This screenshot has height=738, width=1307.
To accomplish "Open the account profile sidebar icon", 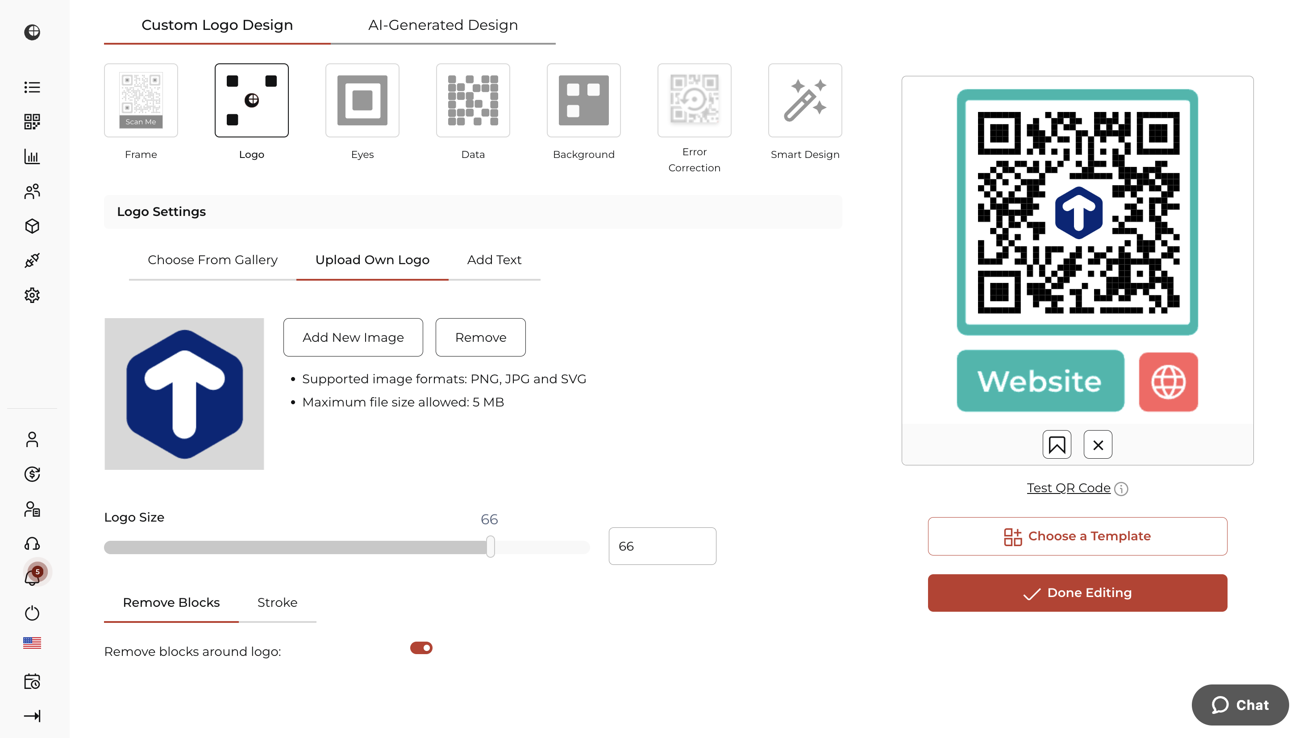I will [32, 440].
